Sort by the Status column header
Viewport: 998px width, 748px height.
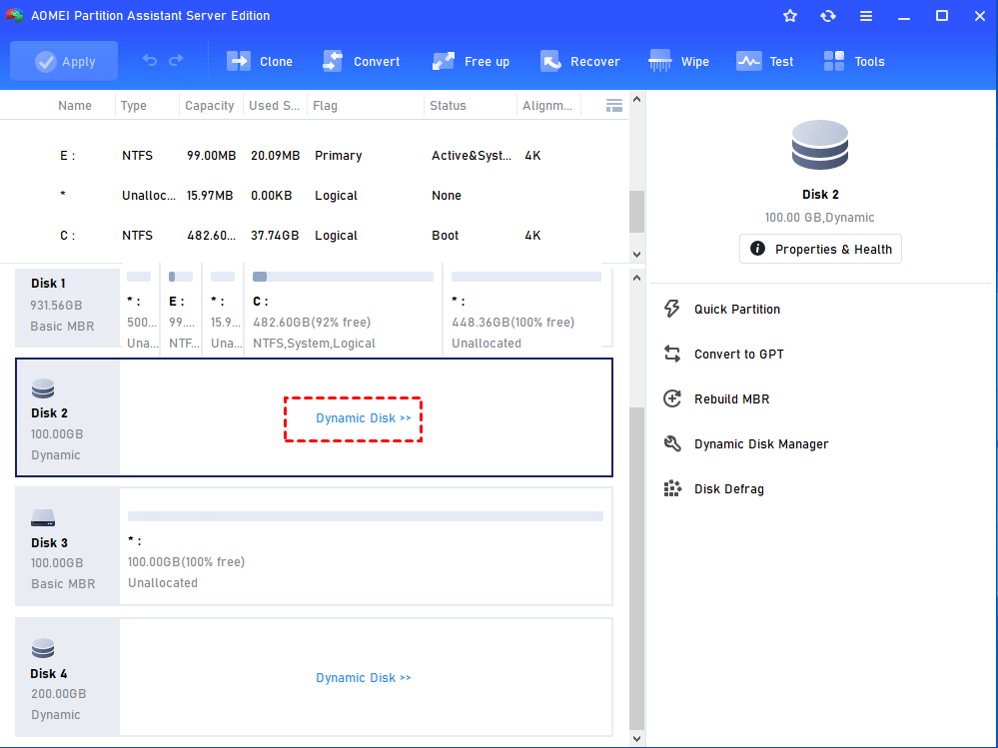(x=448, y=106)
